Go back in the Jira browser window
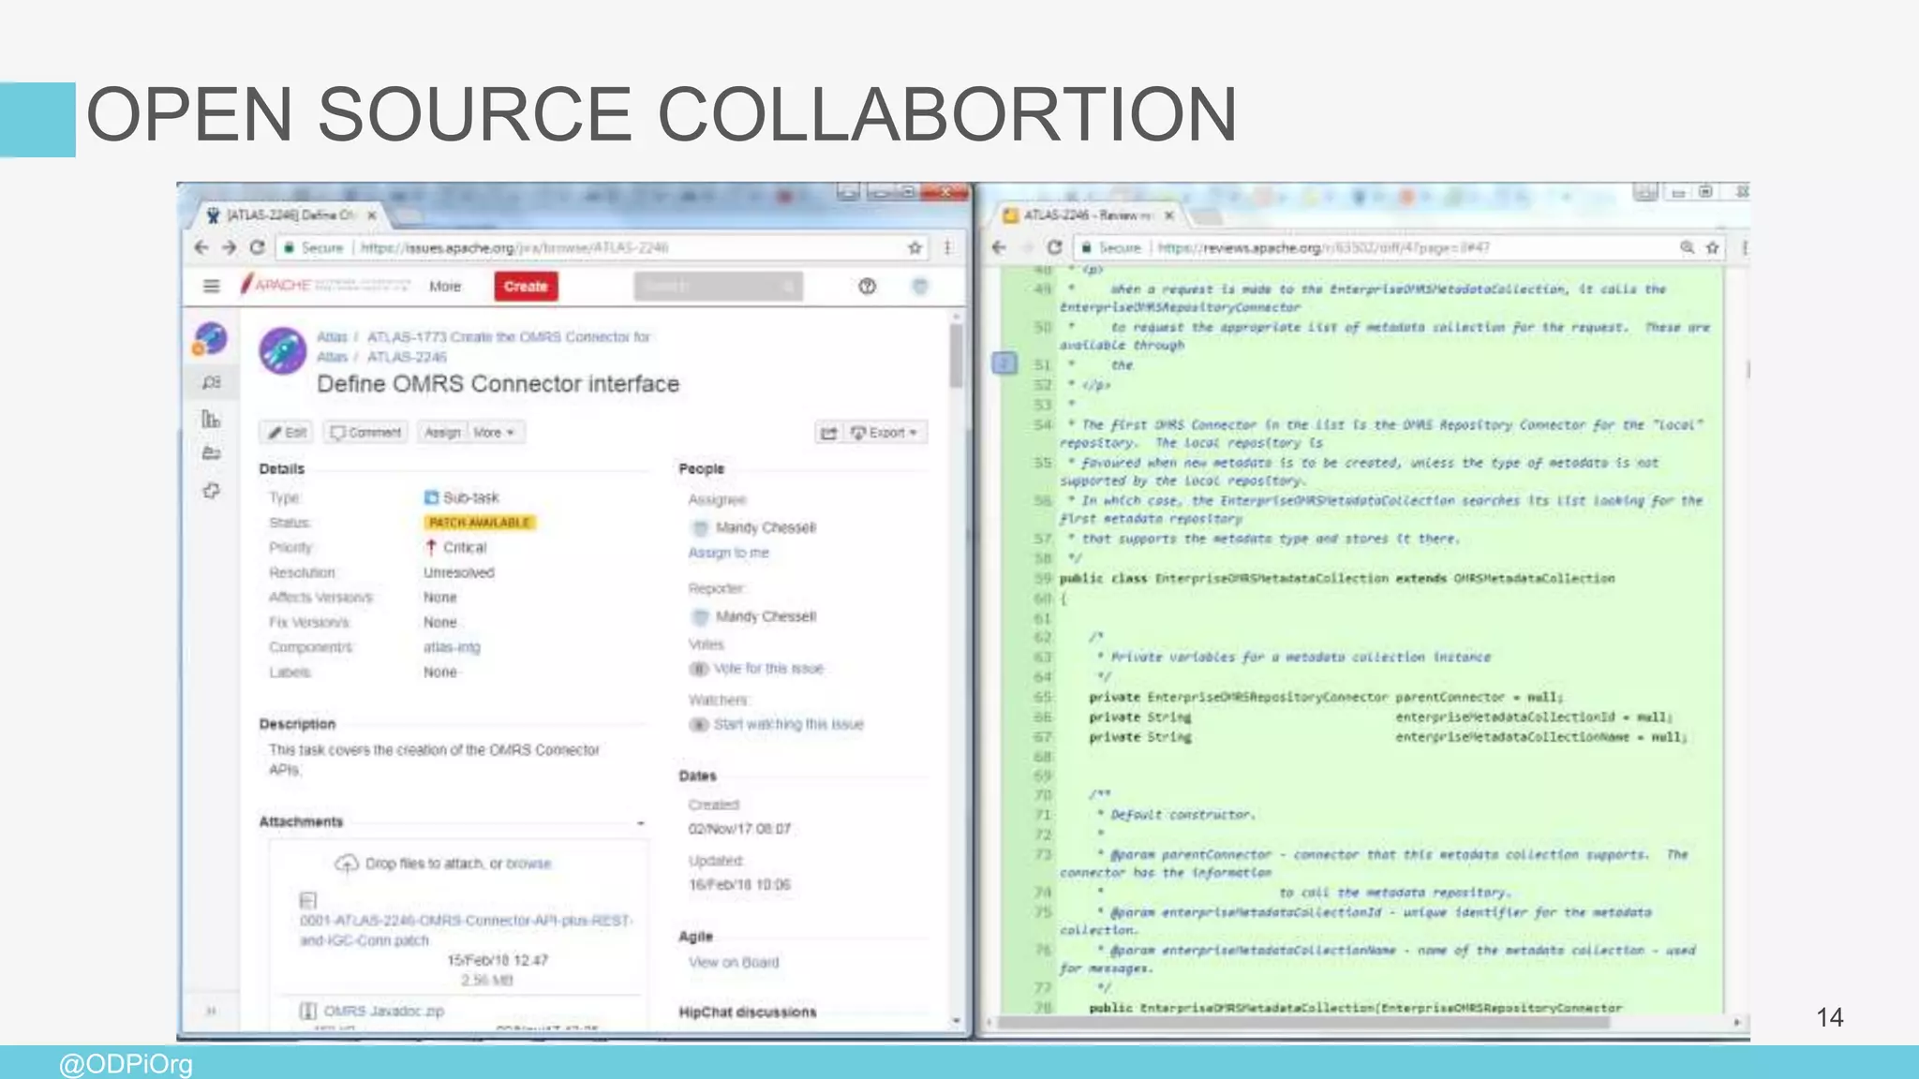The image size is (1919, 1079). [201, 247]
